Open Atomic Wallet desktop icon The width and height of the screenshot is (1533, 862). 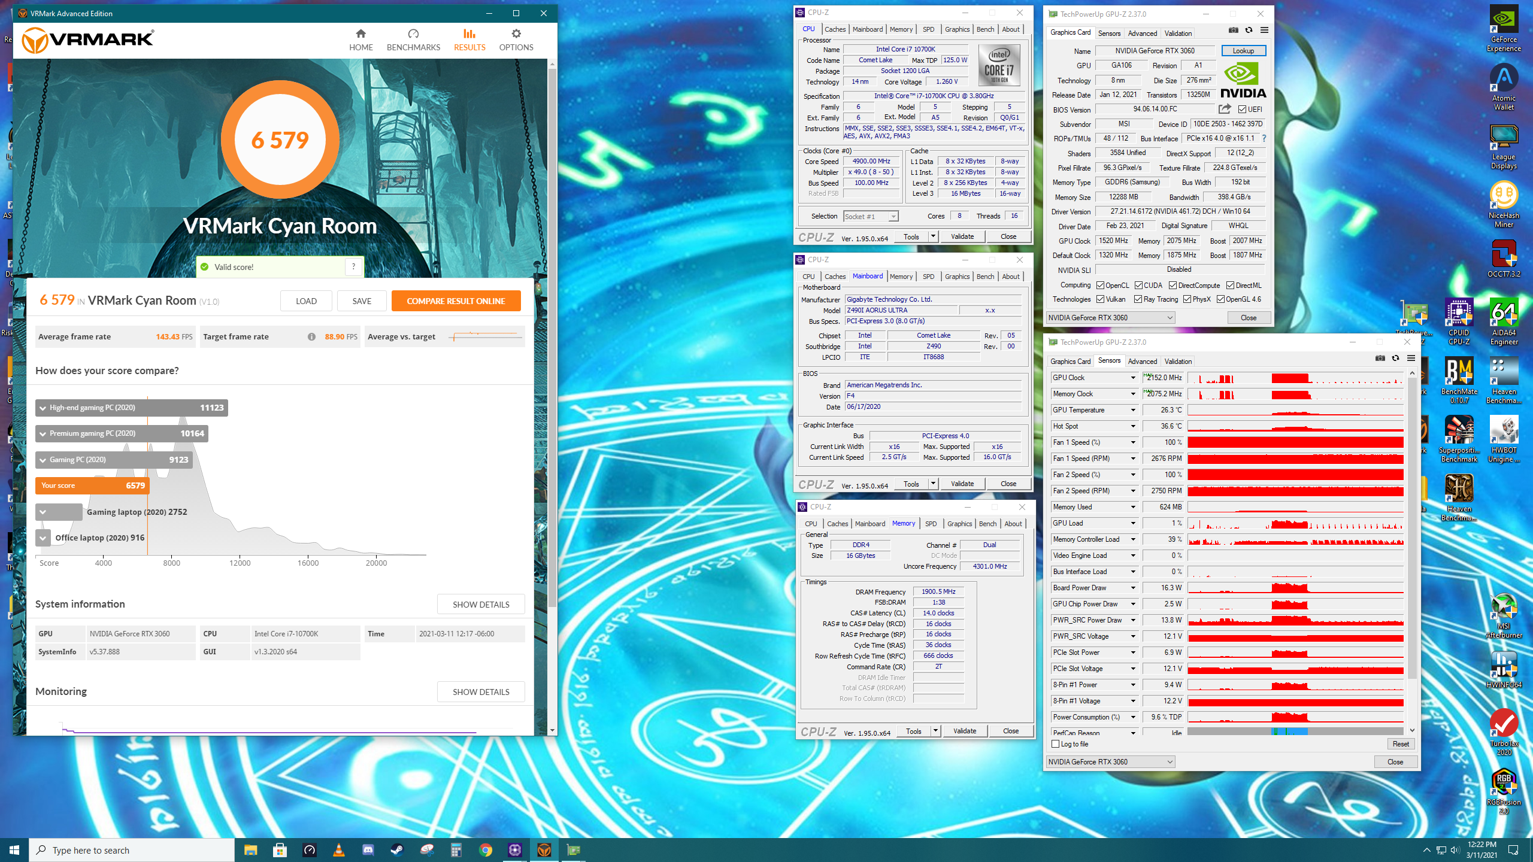click(1504, 87)
